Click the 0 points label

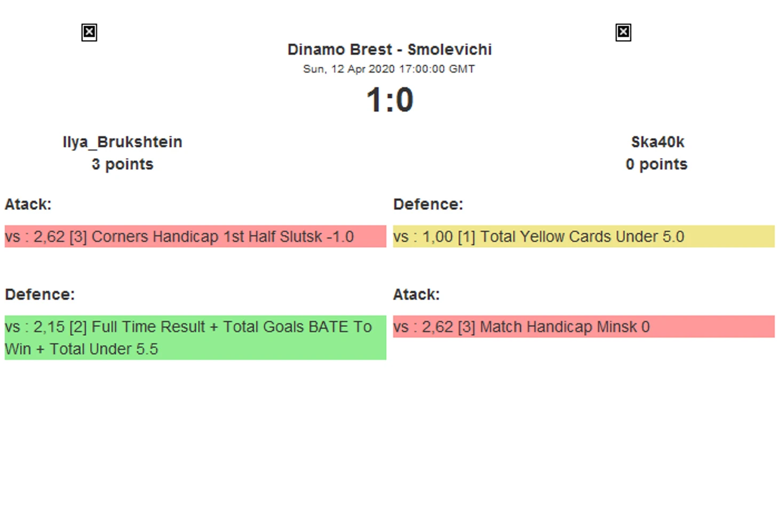pos(656,164)
